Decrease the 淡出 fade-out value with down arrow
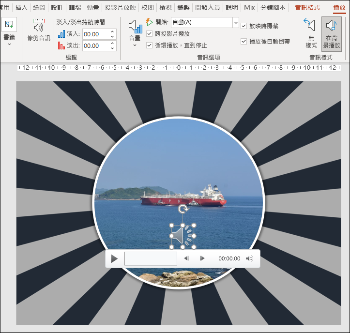Screen dimensions: 350x333 (x=112, y=48)
